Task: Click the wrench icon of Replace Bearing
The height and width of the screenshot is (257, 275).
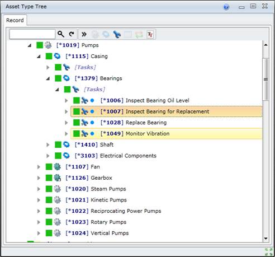Action: click(84, 123)
